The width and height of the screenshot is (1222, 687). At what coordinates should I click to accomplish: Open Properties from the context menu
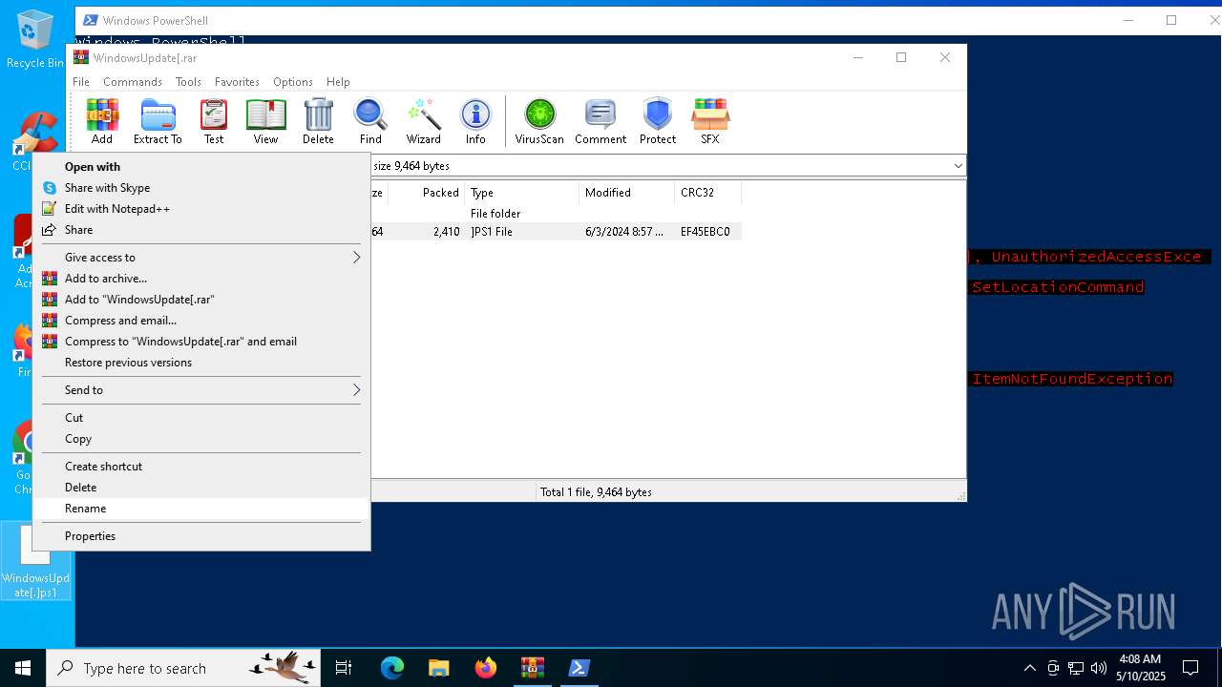point(201,536)
